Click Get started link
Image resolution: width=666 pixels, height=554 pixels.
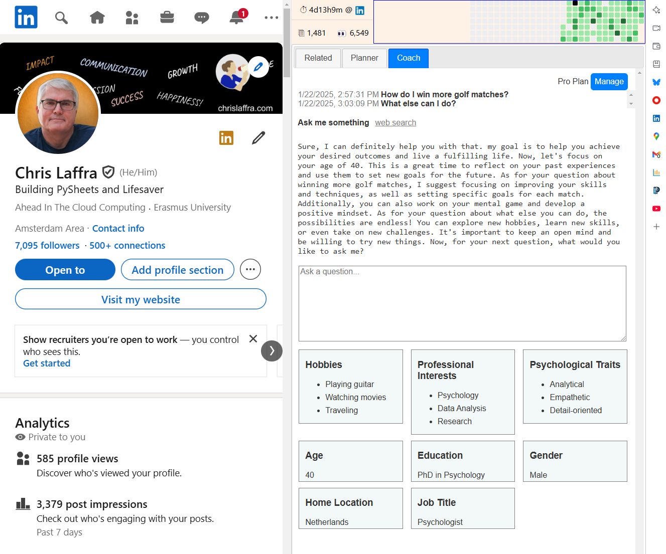(47, 363)
